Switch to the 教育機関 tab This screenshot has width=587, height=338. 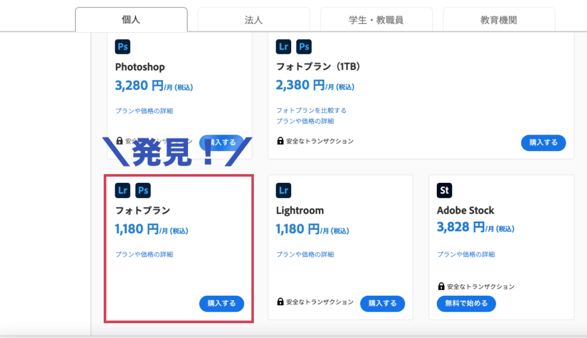tap(499, 19)
